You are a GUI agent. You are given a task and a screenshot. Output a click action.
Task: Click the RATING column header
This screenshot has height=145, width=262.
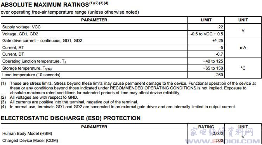pos(206,127)
